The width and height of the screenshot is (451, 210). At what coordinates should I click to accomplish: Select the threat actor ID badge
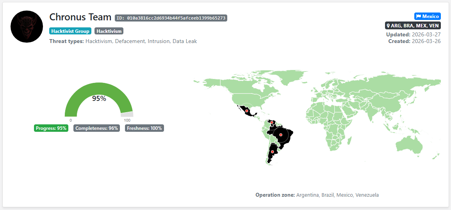171,18
